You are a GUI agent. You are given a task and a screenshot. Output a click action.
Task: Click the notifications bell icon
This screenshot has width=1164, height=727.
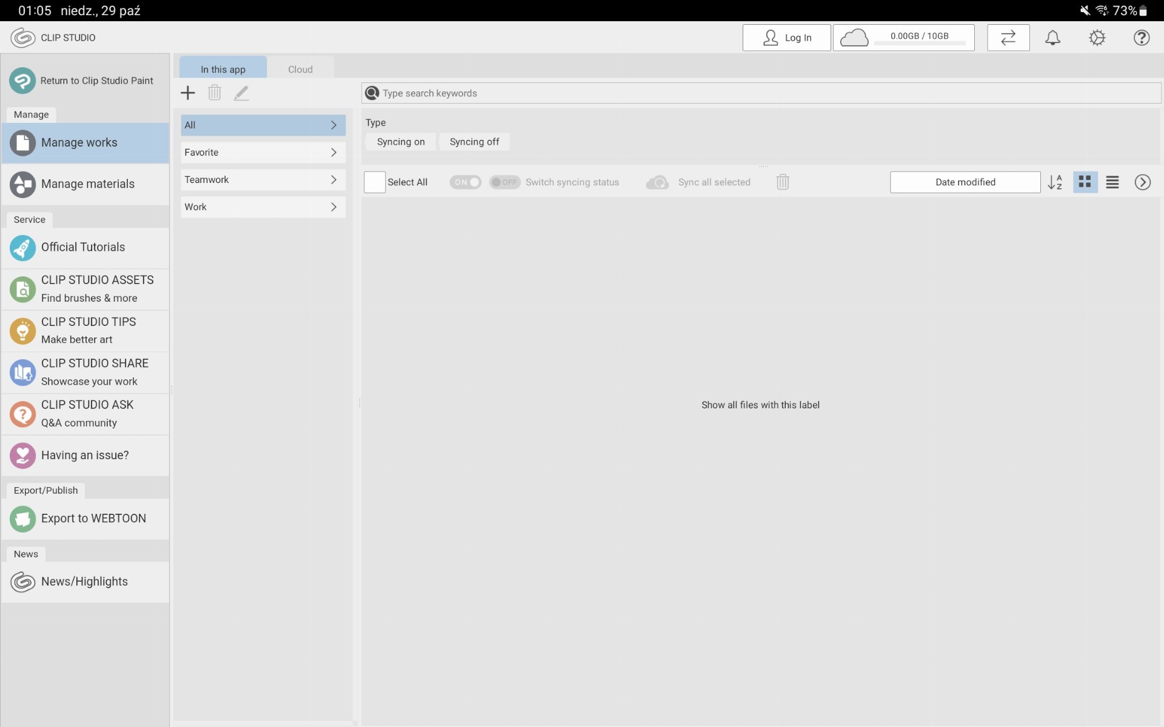click(1052, 38)
